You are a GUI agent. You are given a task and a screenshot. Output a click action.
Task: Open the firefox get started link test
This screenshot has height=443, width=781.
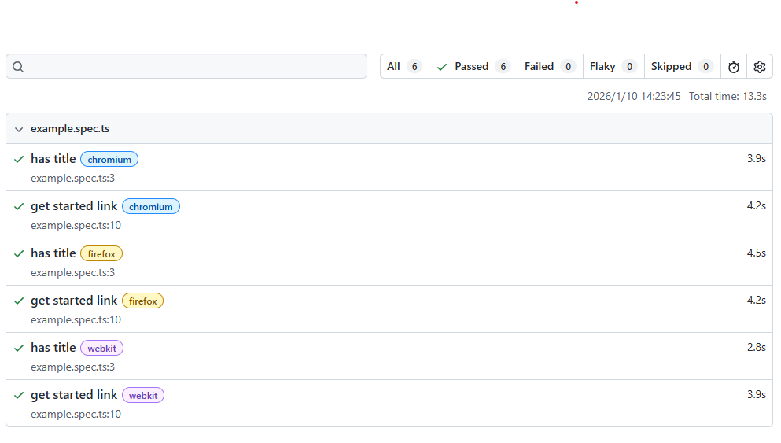[x=74, y=301]
